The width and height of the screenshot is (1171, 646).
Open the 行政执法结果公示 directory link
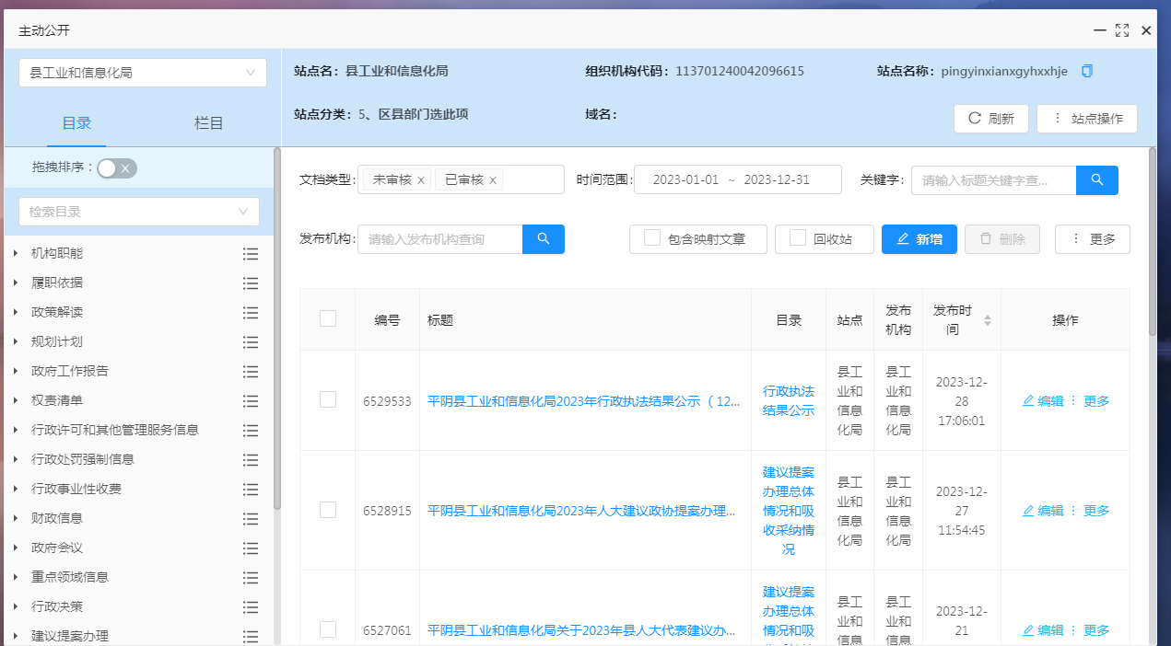[789, 401]
